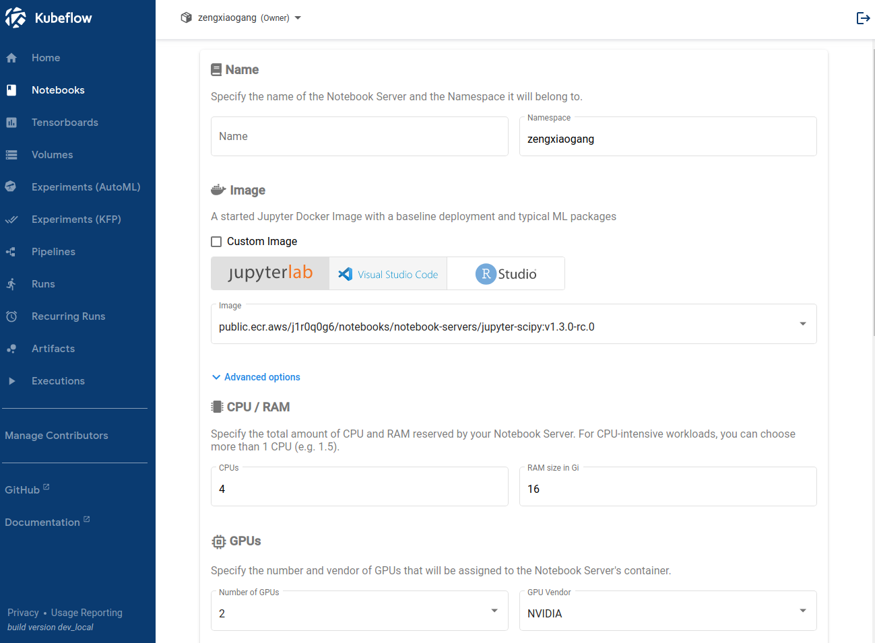Select the Visual Studio Code image type
Screen dimensions: 875x643
(x=388, y=273)
